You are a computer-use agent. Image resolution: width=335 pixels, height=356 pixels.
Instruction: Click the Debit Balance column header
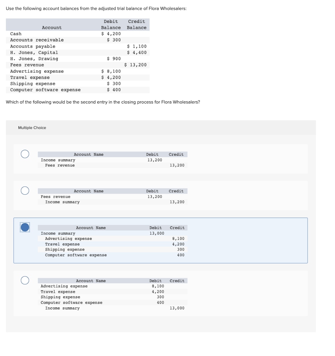[111, 24]
